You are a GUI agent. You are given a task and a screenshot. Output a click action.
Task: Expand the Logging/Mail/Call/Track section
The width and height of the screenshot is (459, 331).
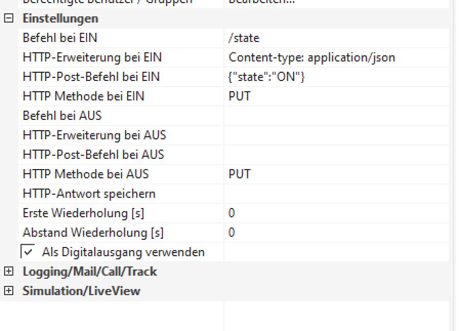pos(8,272)
